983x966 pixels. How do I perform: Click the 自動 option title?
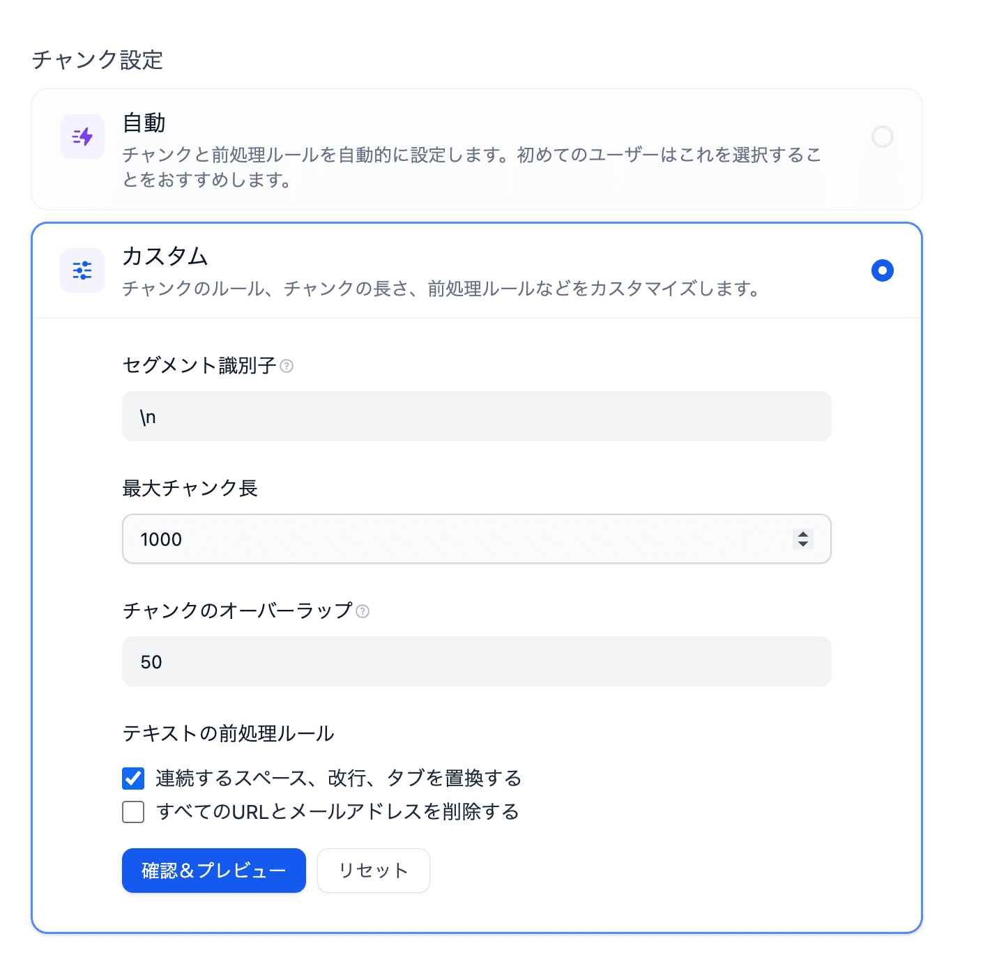tap(144, 123)
